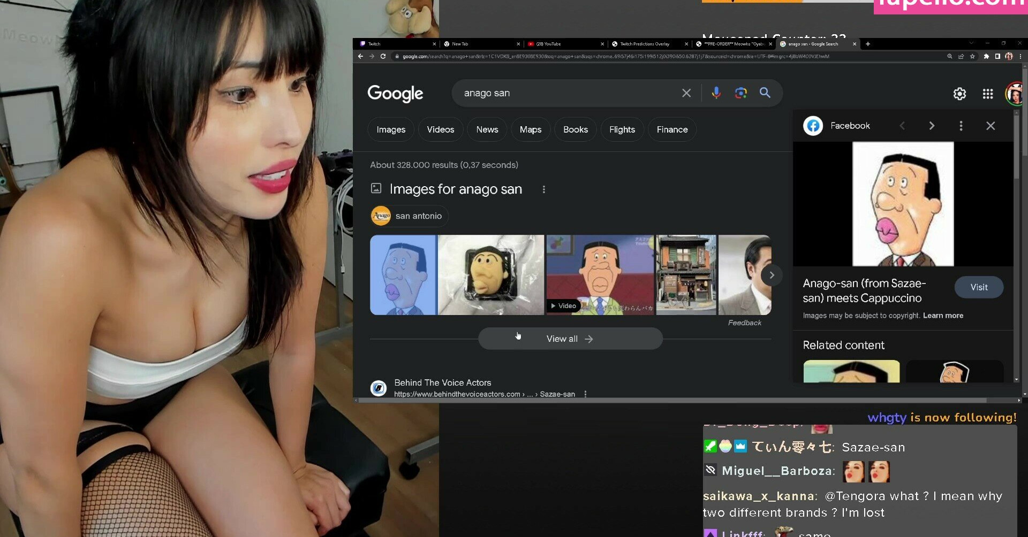Switch to the Videos filter tab

tap(440, 130)
